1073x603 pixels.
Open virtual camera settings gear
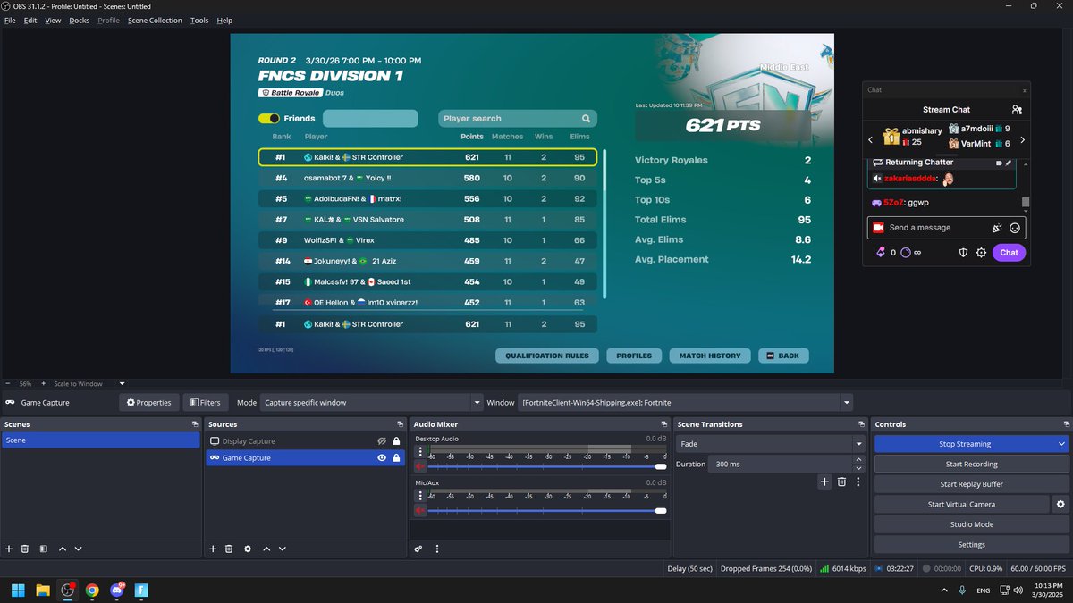(x=1060, y=504)
